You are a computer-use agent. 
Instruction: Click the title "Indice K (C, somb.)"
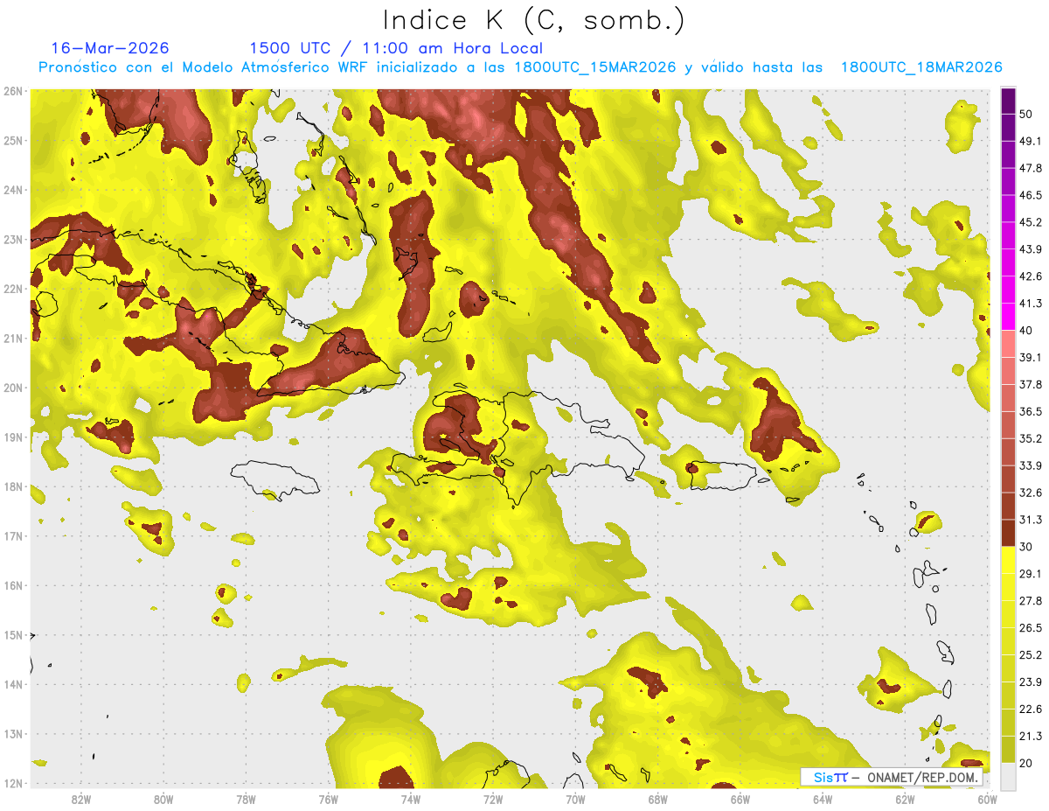534,20
